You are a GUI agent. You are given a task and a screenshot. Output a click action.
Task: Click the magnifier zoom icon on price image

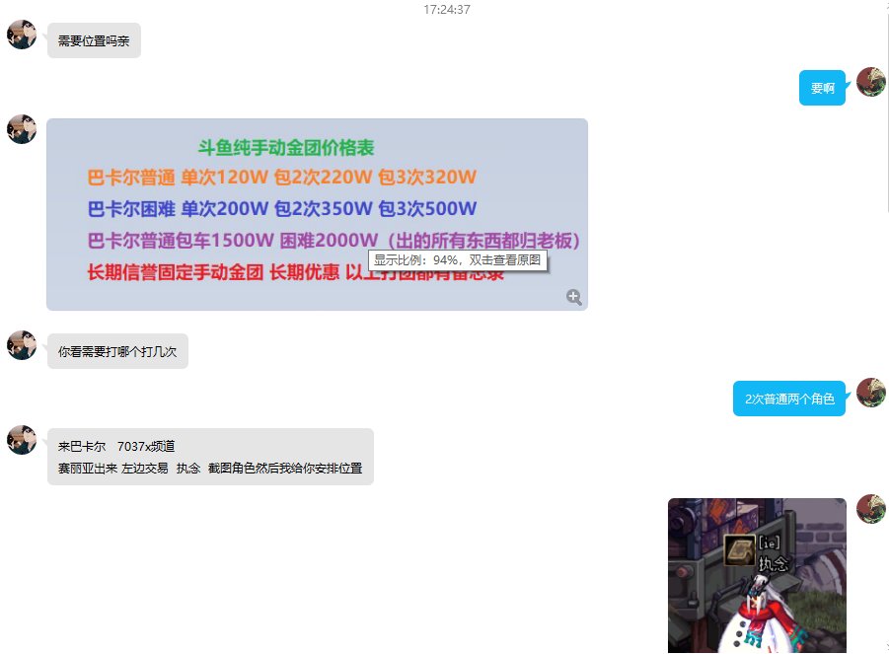click(x=574, y=297)
